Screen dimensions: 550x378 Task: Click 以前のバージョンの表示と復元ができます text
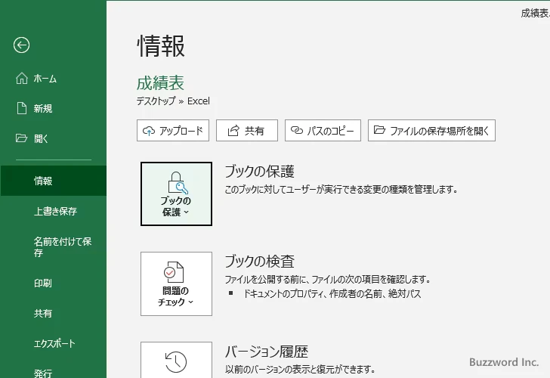coord(300,369)
